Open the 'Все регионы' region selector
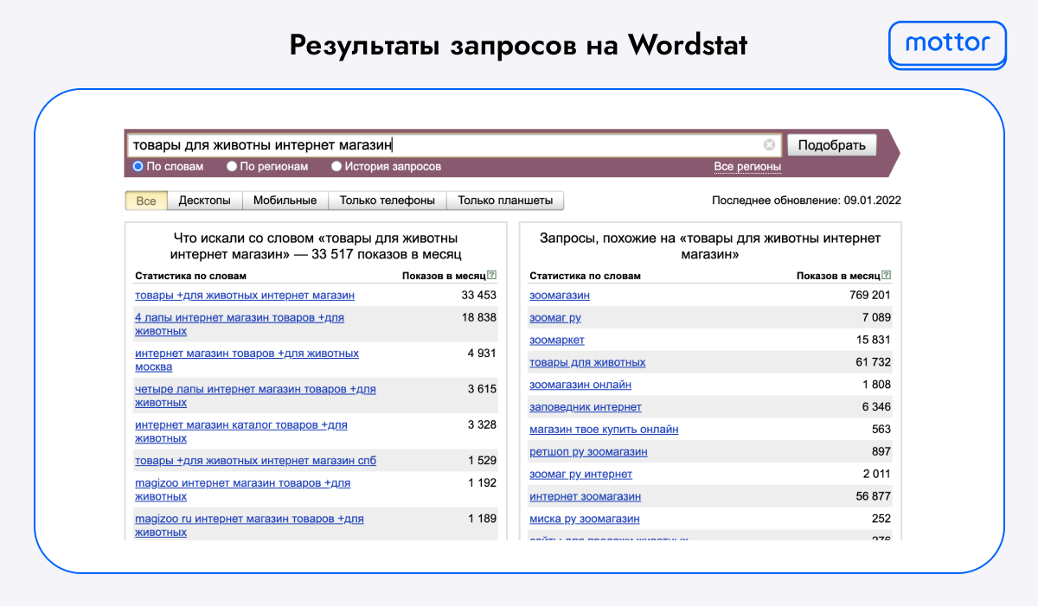The image size is (1038, 606). (x=747, y=166)
